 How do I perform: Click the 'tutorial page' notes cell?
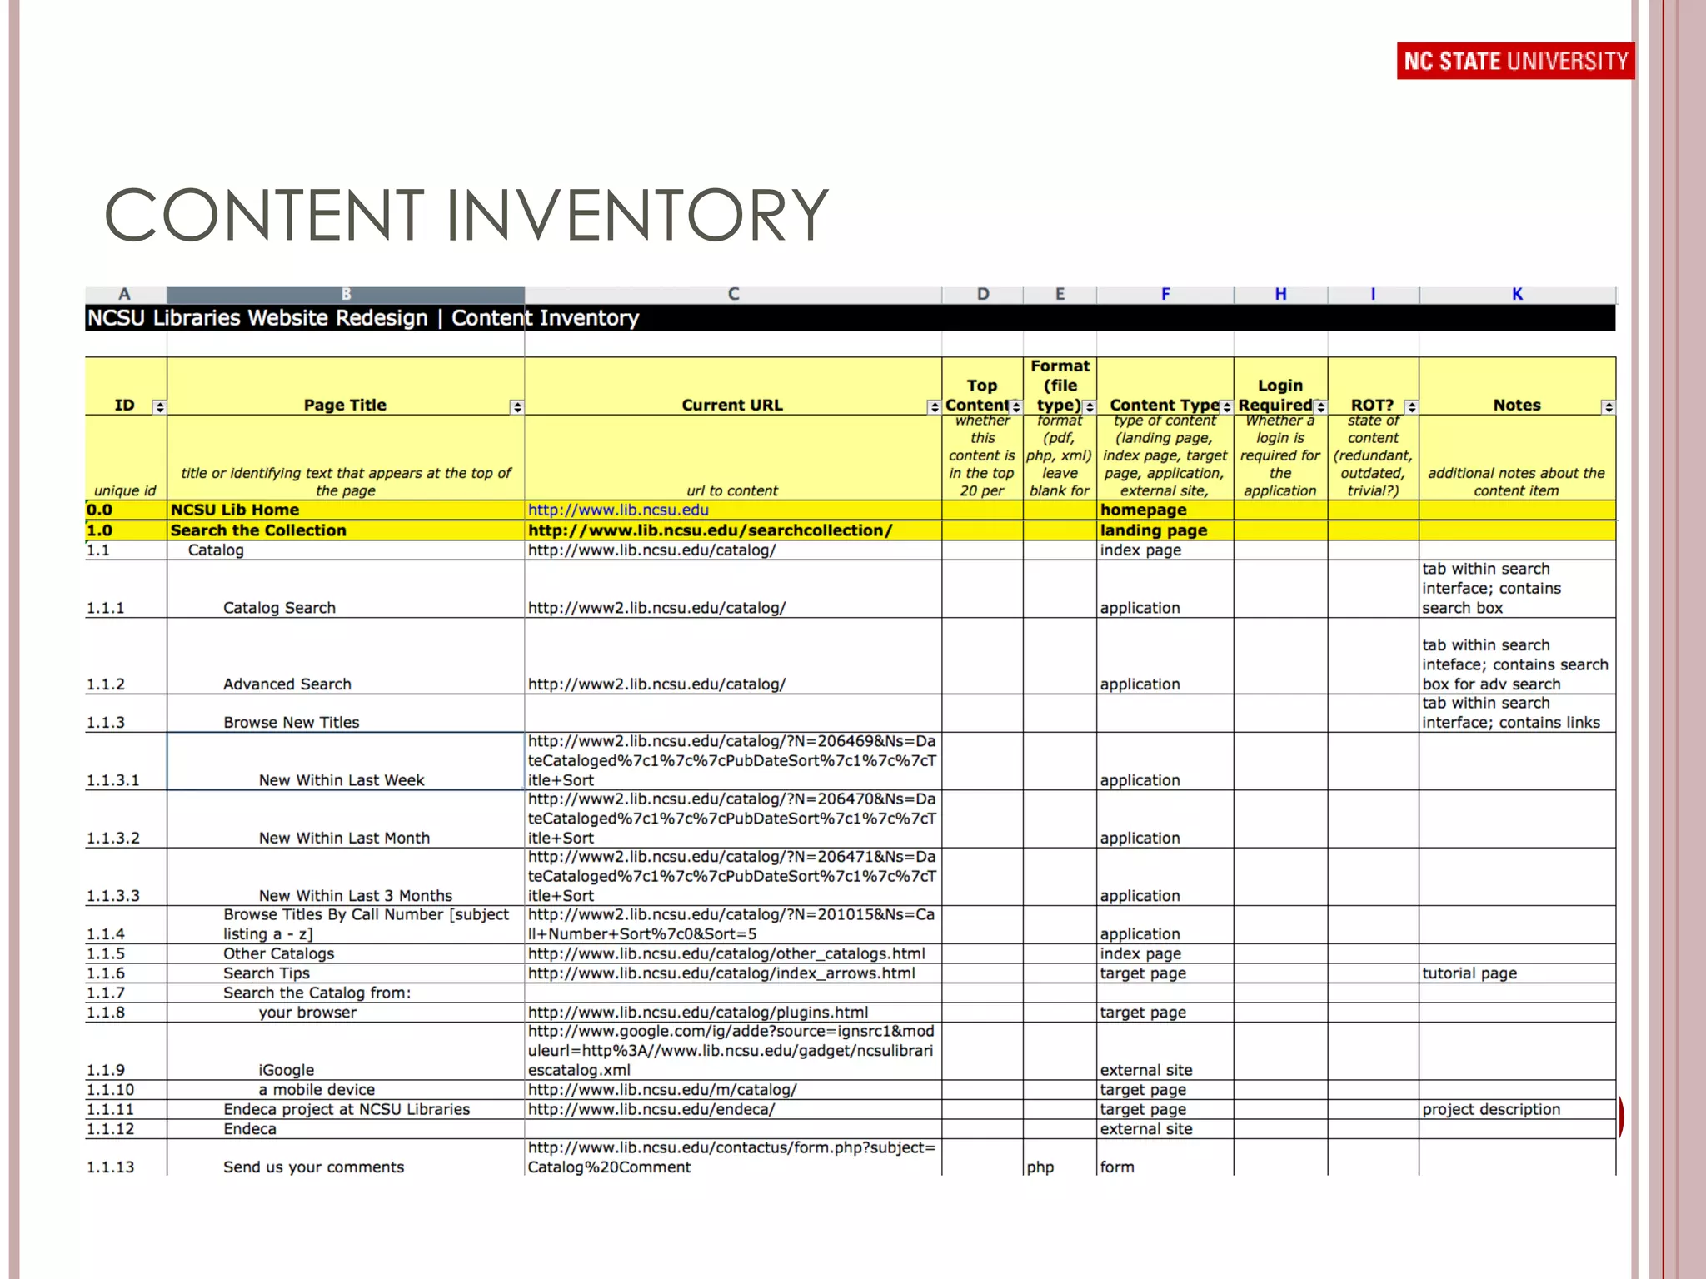(x=1517, y=973)
